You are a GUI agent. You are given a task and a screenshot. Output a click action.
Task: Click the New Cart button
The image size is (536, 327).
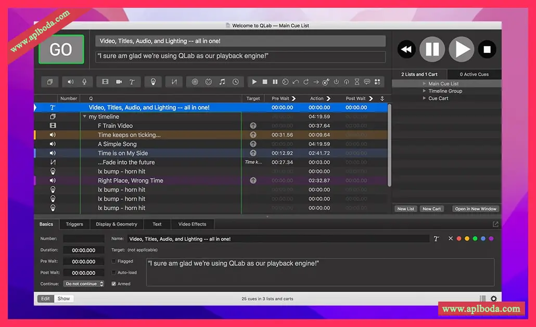pos(431,209)
